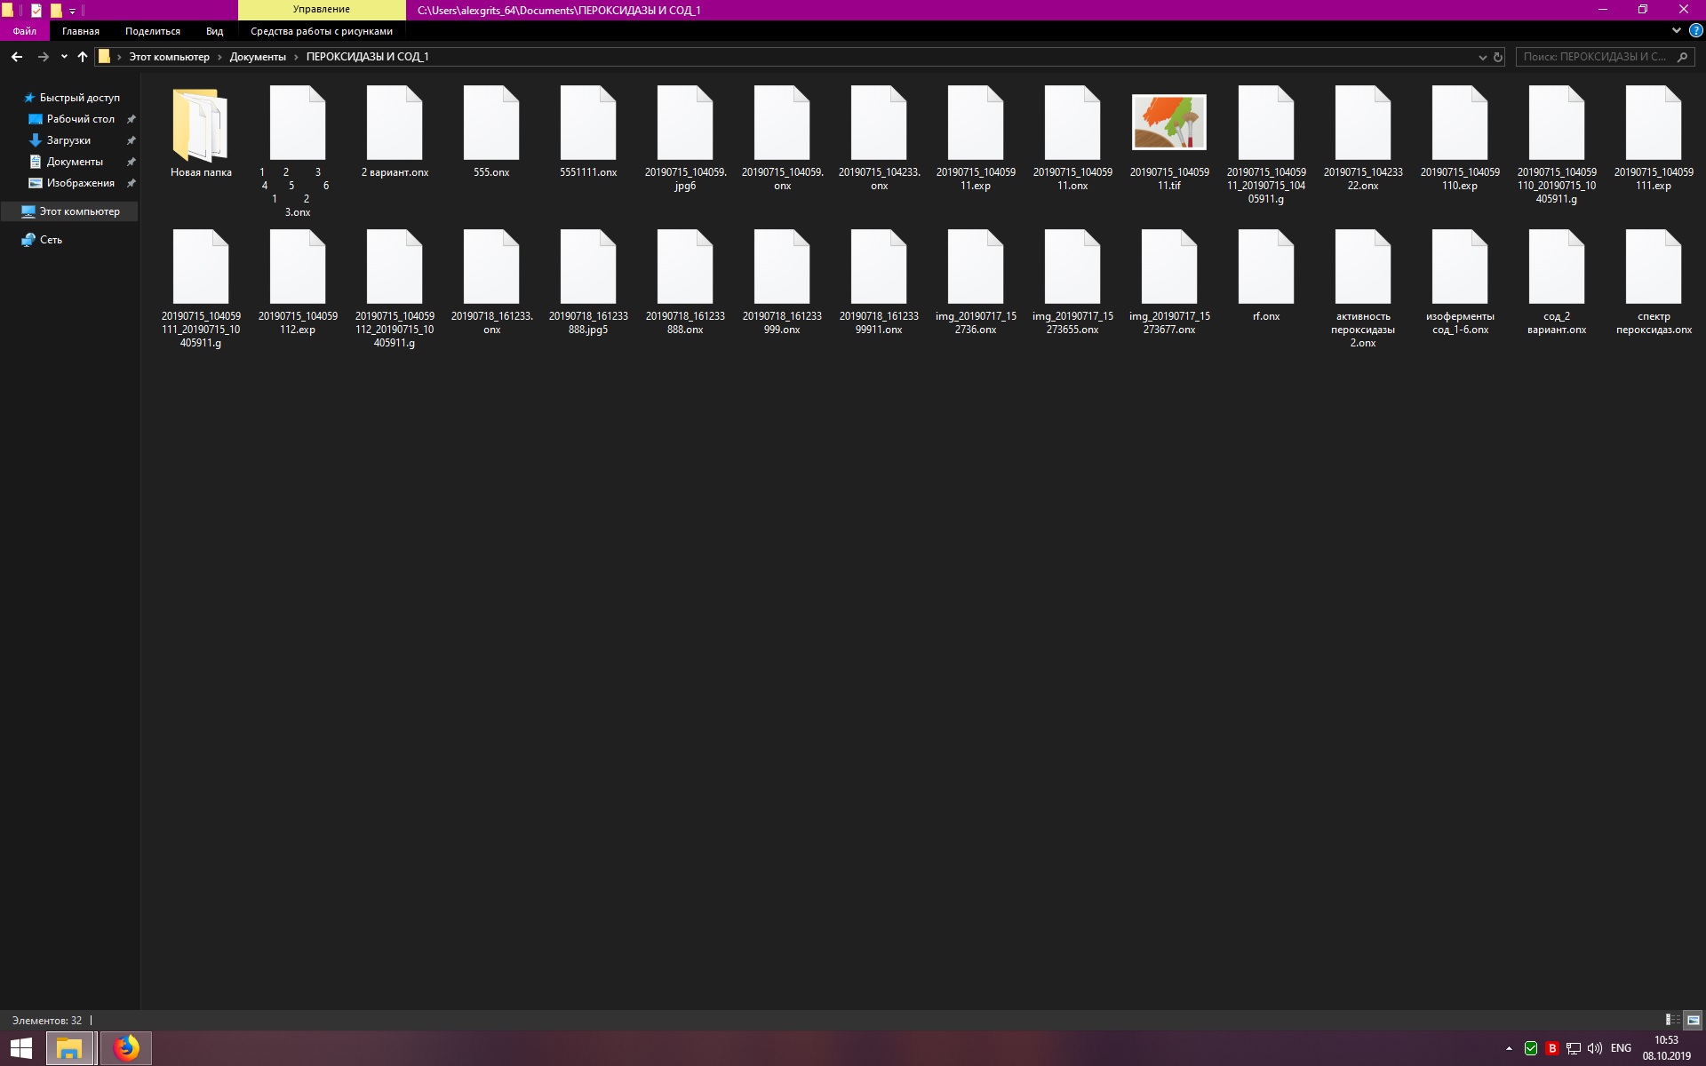Open the Файл menu
Viewport: 1706px width, 1066px height.
25,31
